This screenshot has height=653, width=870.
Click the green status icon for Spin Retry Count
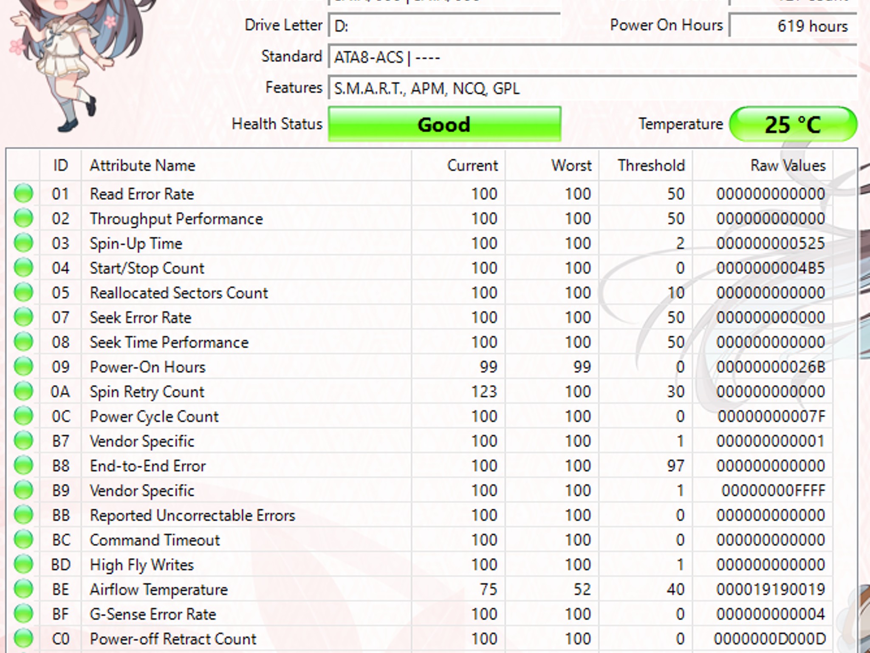23,391
